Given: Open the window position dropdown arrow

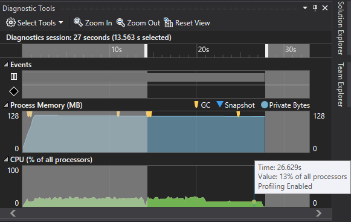Looking at the screenshot, I should pyautogui.click(x=305, y=8).
